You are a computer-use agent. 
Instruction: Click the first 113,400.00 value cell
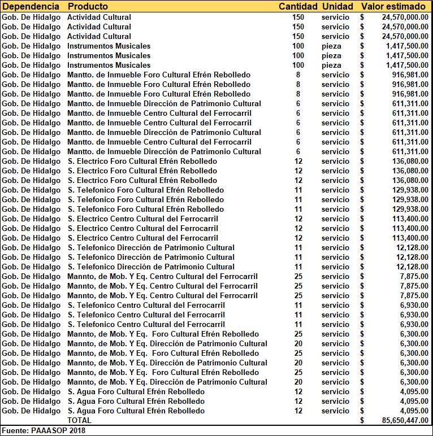(x=410, y=219)
